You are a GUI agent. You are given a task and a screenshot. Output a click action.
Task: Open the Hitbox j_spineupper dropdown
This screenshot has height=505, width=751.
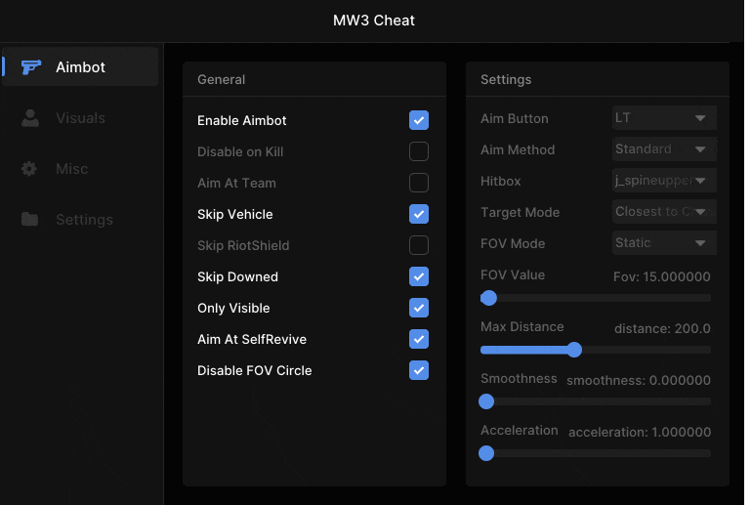pyautogui.click(x=664, y=180)
